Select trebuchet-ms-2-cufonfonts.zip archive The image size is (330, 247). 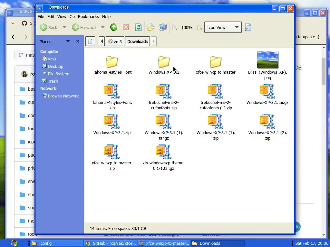[164, 97]
